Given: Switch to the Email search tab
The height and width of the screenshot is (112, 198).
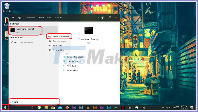Looking at the screenshot, I should (41, 18).
